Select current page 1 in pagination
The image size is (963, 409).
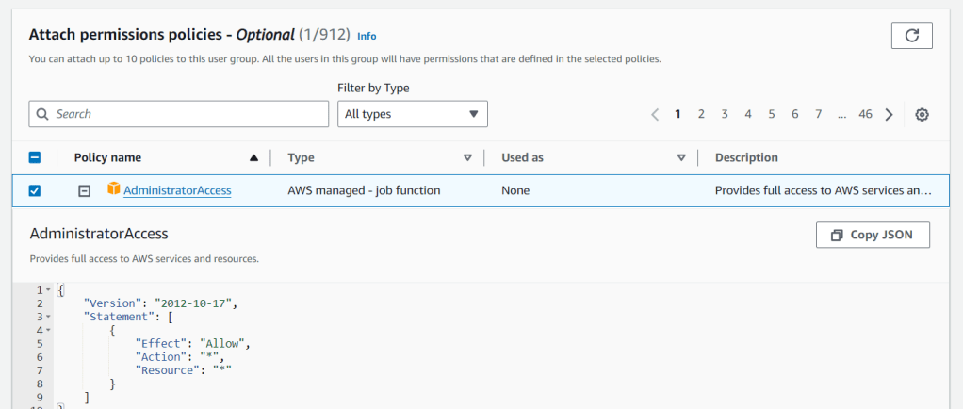(677, 114)
